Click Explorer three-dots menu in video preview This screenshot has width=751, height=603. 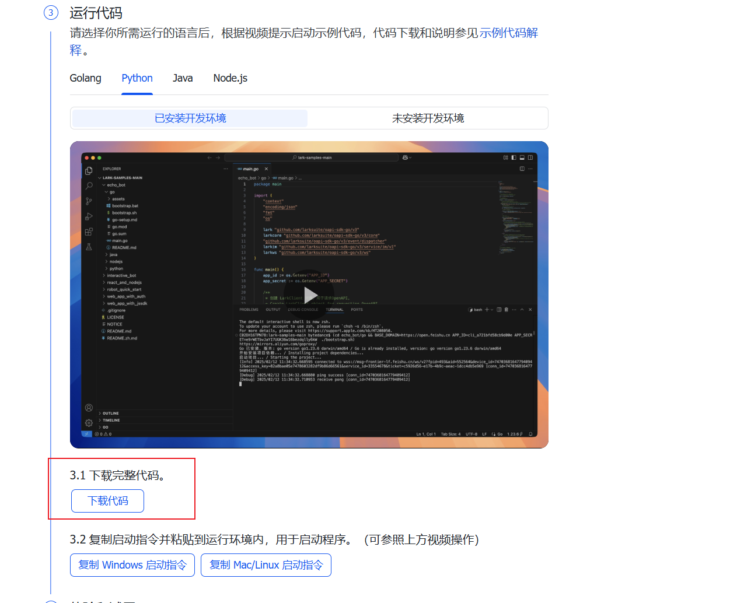(226, 169)
